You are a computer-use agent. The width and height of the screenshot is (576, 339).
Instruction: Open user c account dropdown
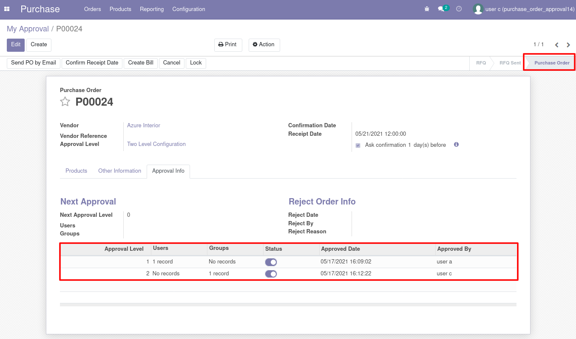pos(524,9)
